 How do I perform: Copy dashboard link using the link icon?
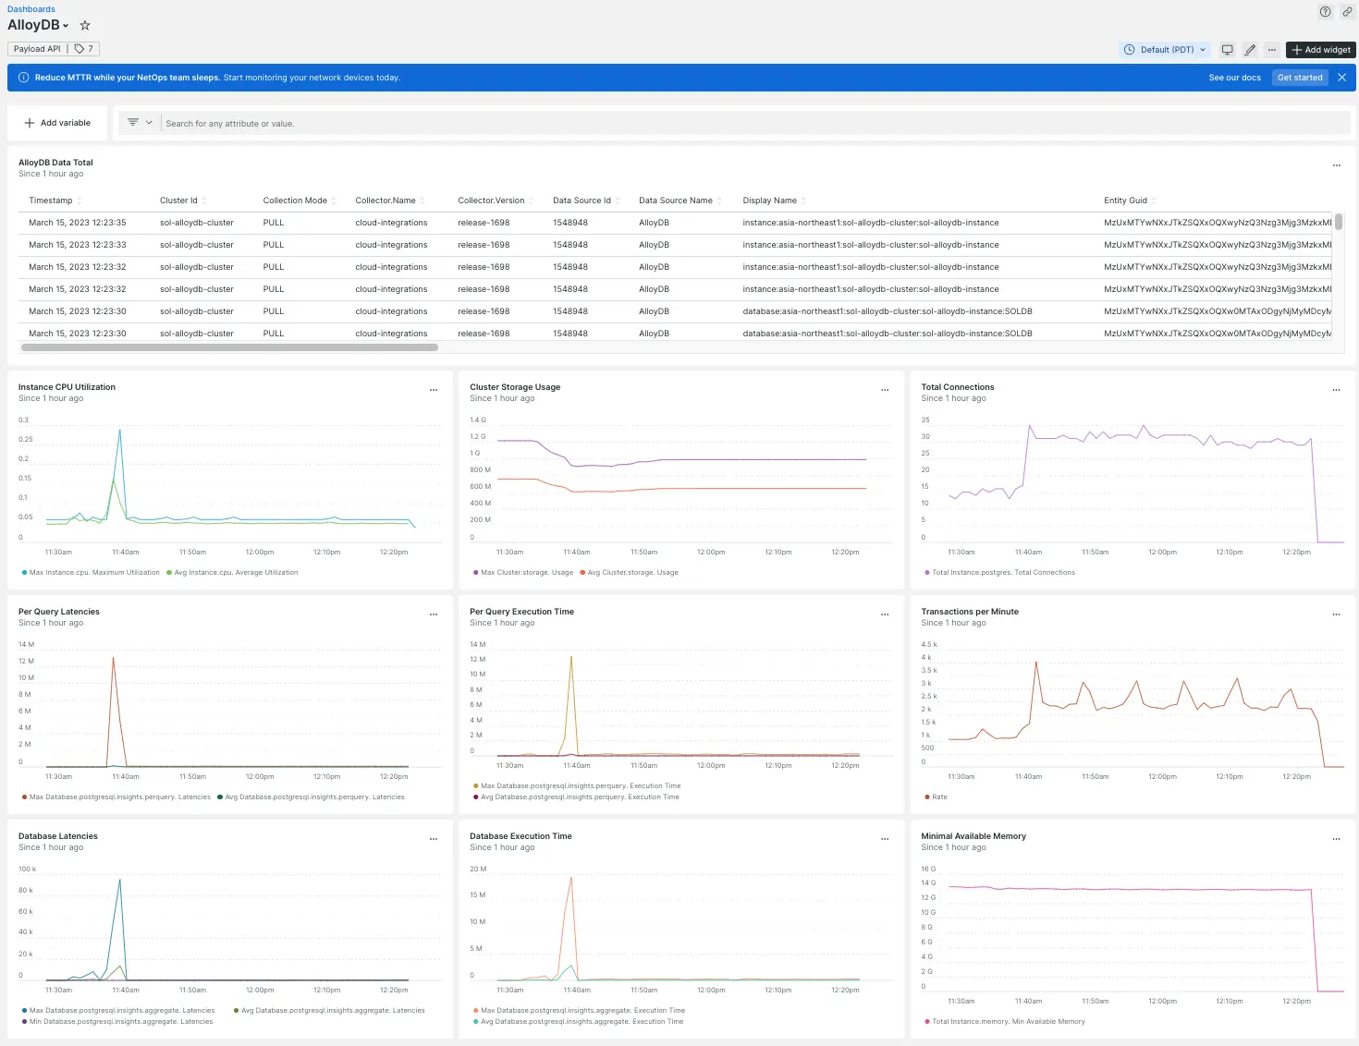[x=1347, y=12]
